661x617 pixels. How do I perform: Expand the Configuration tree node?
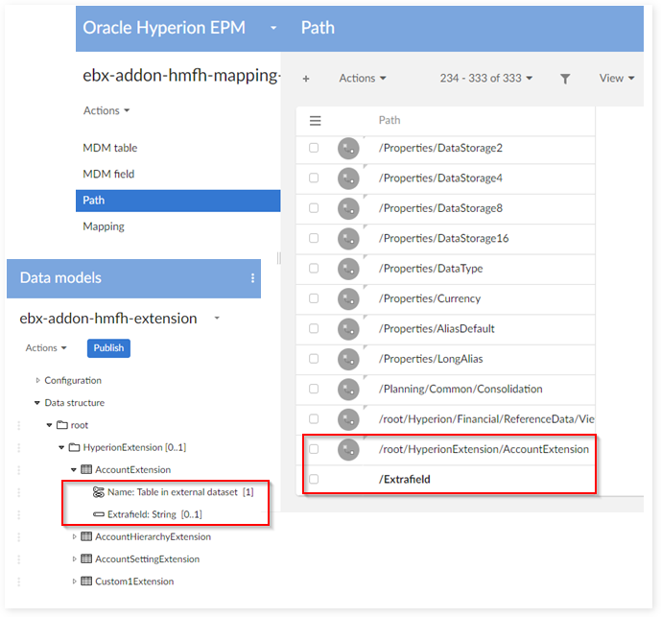tap(37, 380)
